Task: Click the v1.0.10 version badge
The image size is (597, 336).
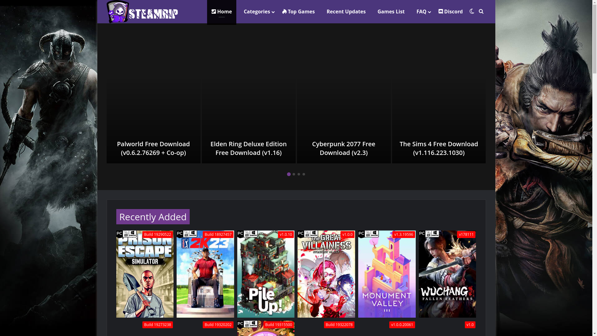Action: coord(286,235)
